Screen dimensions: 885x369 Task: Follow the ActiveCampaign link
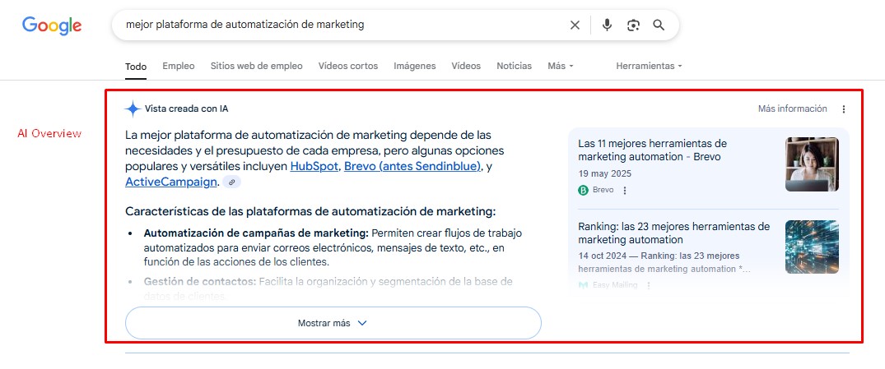point(171,182)
